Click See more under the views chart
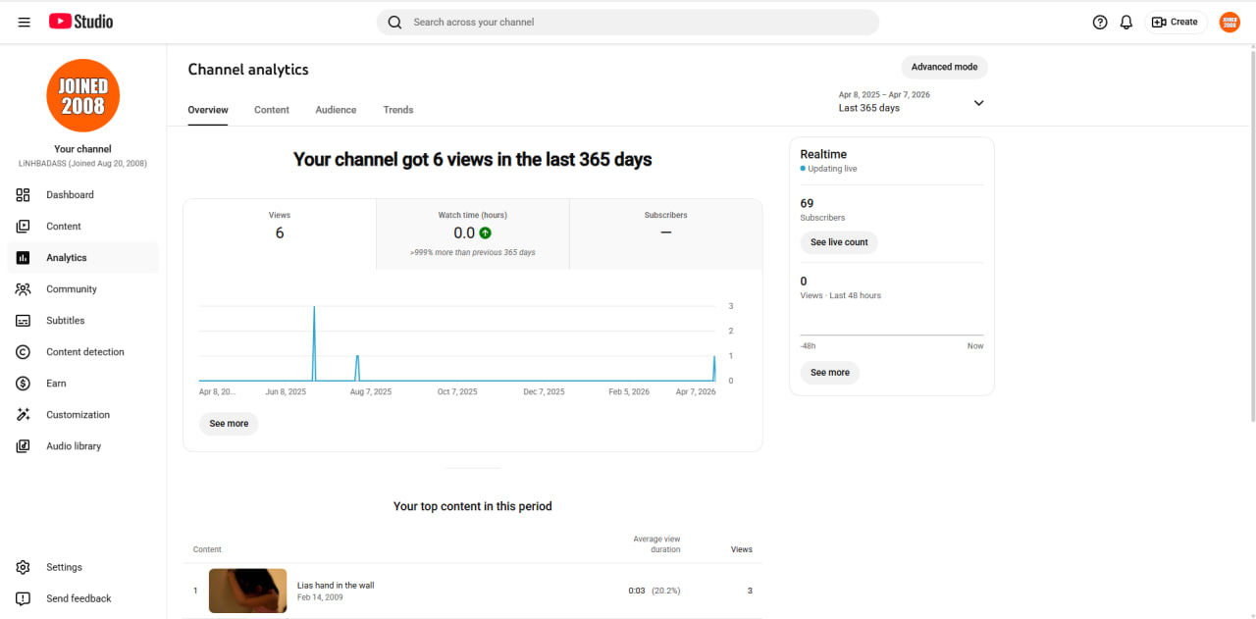 tap(229, 424)
